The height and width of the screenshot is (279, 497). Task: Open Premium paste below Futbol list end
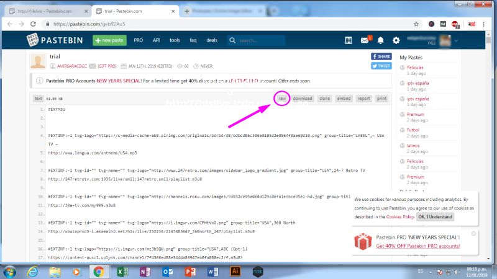415,177
